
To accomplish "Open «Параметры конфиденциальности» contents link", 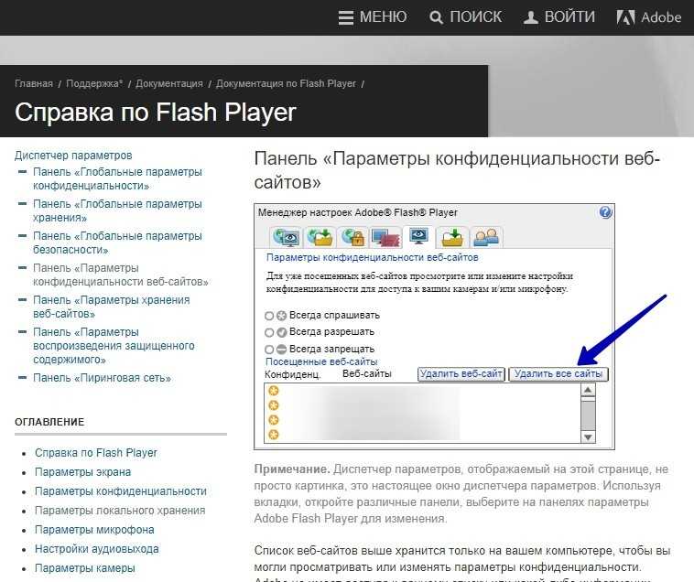I will pyautogui.click(x=121, y=491).
